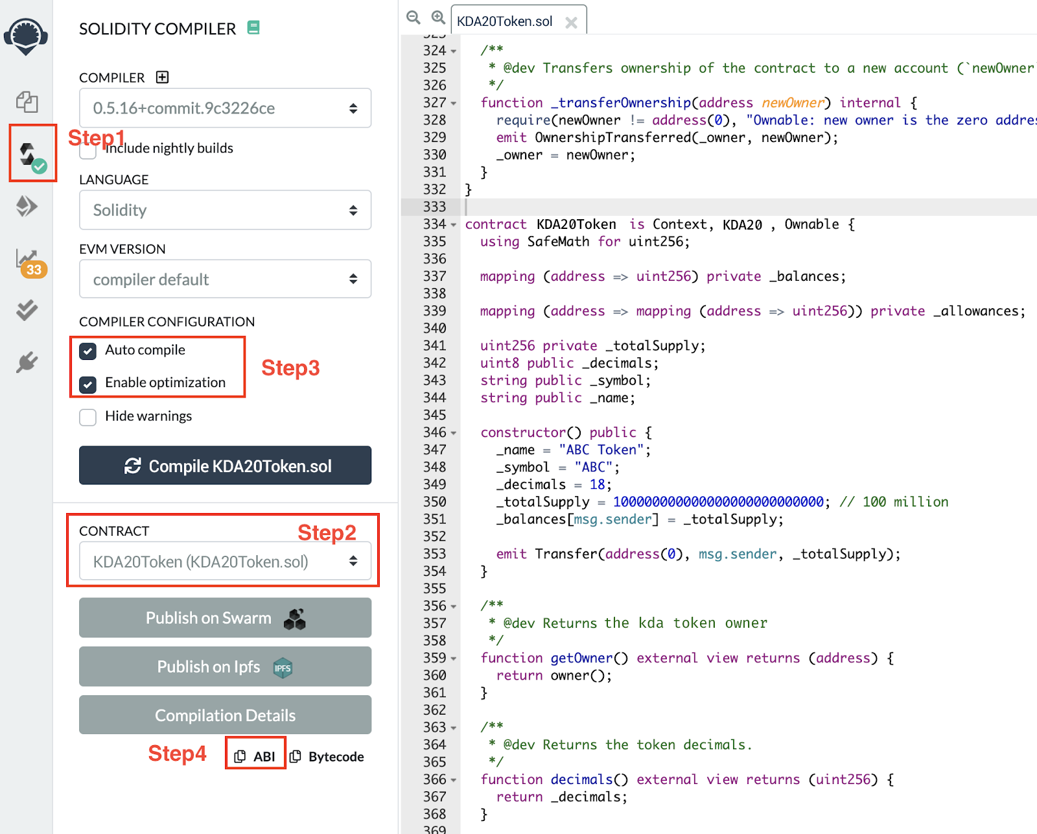
Task: Toggle the Enable optimization checkbox
Action: pyautogui.click(x=87, y=384)
